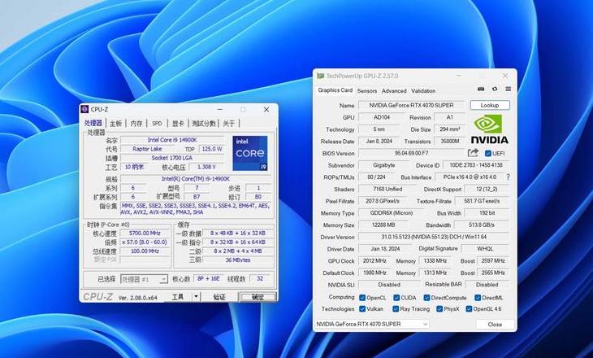This screenshot has height=358, width=593.
Task: Click the Socket 1700 LGA value
Action: pos(172,158)
